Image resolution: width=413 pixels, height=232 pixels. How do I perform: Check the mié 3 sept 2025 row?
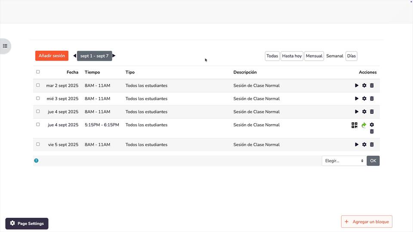coord(38,98)
